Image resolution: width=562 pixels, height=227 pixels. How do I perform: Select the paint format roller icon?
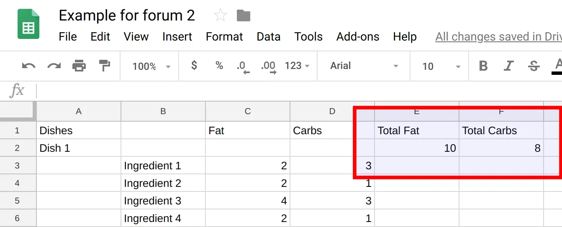104,66
